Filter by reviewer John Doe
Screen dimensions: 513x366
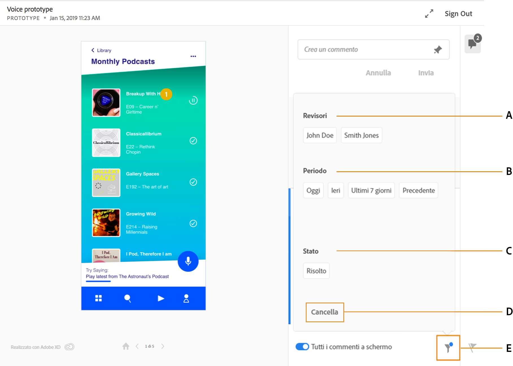click(320, 135)
